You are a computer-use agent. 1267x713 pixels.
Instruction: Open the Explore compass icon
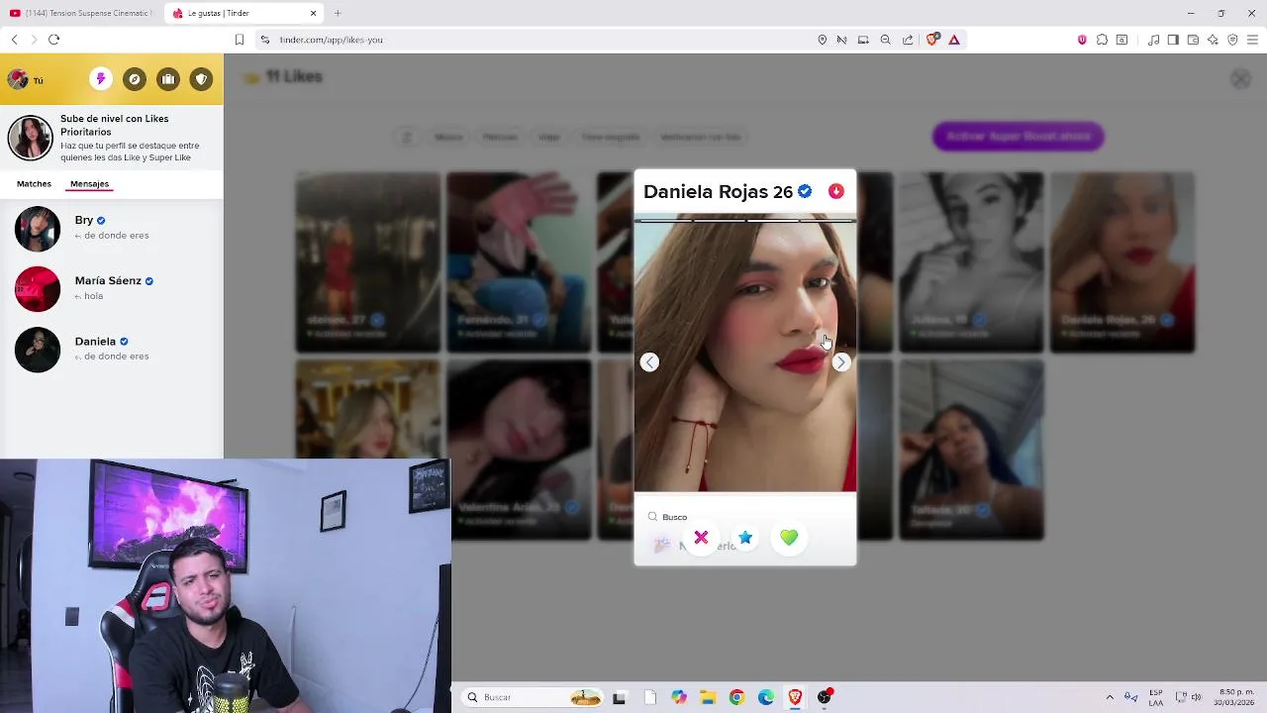tap(135, 79)
